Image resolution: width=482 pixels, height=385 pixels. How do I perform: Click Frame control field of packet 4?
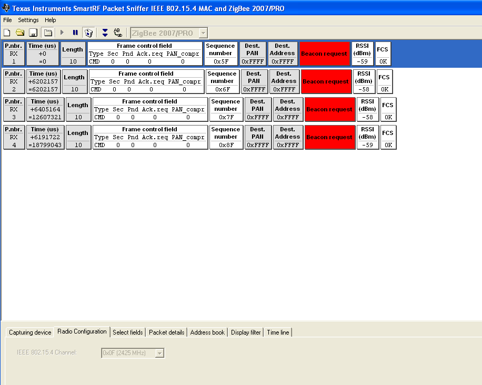150,137
